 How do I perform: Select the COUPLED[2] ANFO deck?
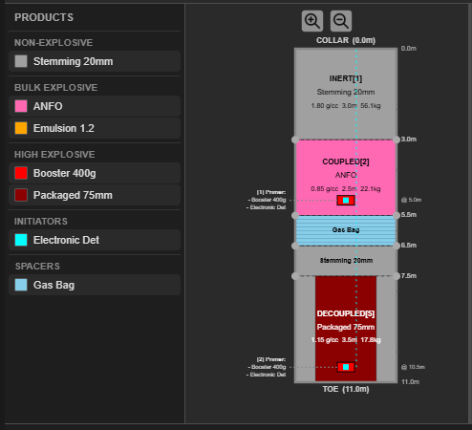(x=346, y=178)
